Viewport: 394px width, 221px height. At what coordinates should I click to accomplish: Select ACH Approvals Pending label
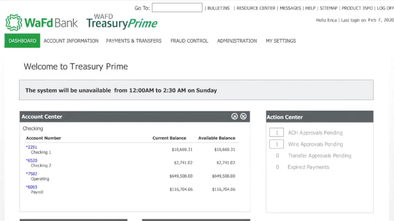(x=315, y=133)
